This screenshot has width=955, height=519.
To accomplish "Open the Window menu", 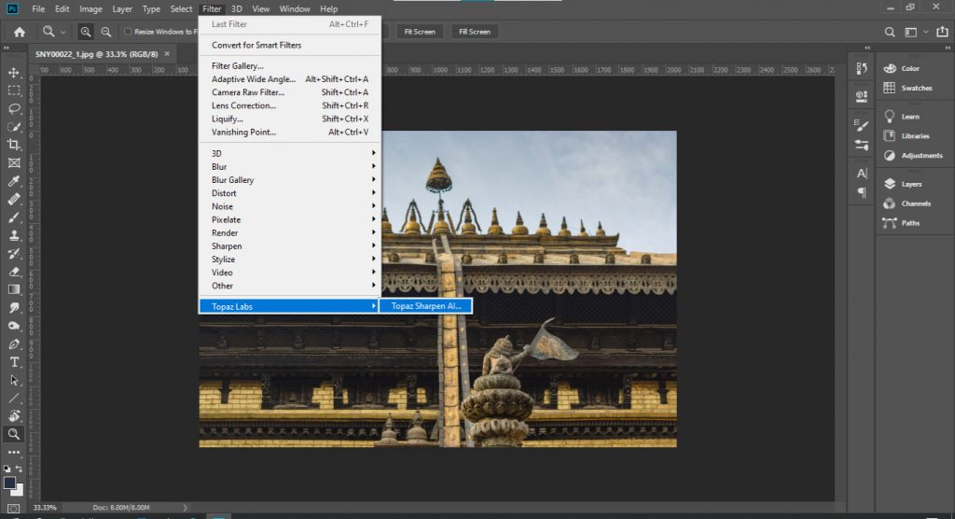I will [x=295, y=9].
